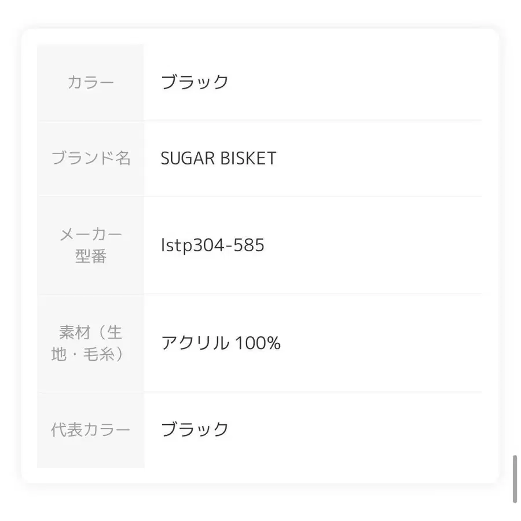Click the word BISKET in the brand name

click(248, 159)
